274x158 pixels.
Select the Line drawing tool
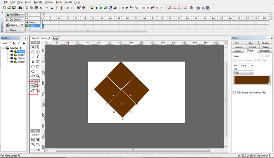click(x=33, y=57)
